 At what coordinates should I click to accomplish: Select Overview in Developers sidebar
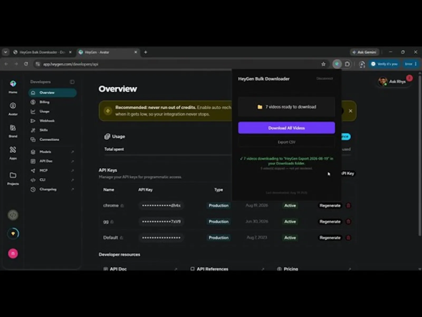tap(52, 93)
